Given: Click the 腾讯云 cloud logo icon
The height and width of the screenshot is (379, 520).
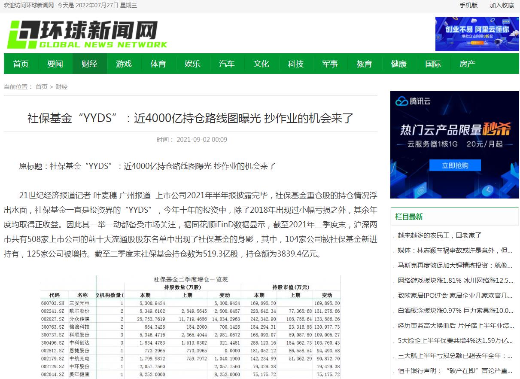Looking at the screenshot, I should point(401,101).
